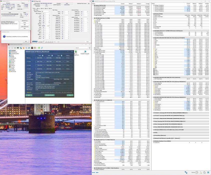The width and height of the screenshot is (211, 175).
Task: Select profile page 1 button in Dragon Ball
Action: (44, 42)
